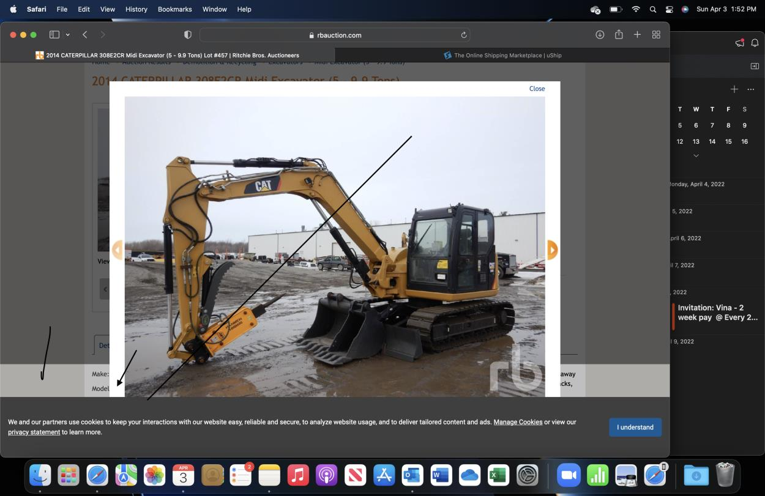Open News from the Dock
This screenshot has width=765, height=496.
tap(356, 475)
